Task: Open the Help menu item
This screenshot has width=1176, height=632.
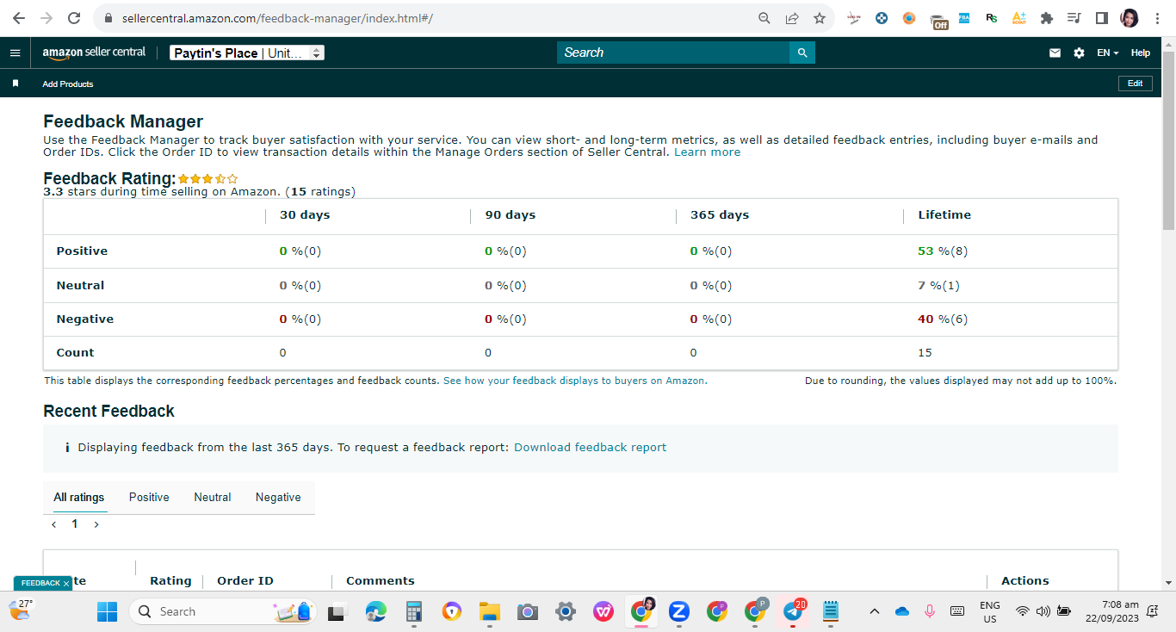Action: [x=1140, y=53]
